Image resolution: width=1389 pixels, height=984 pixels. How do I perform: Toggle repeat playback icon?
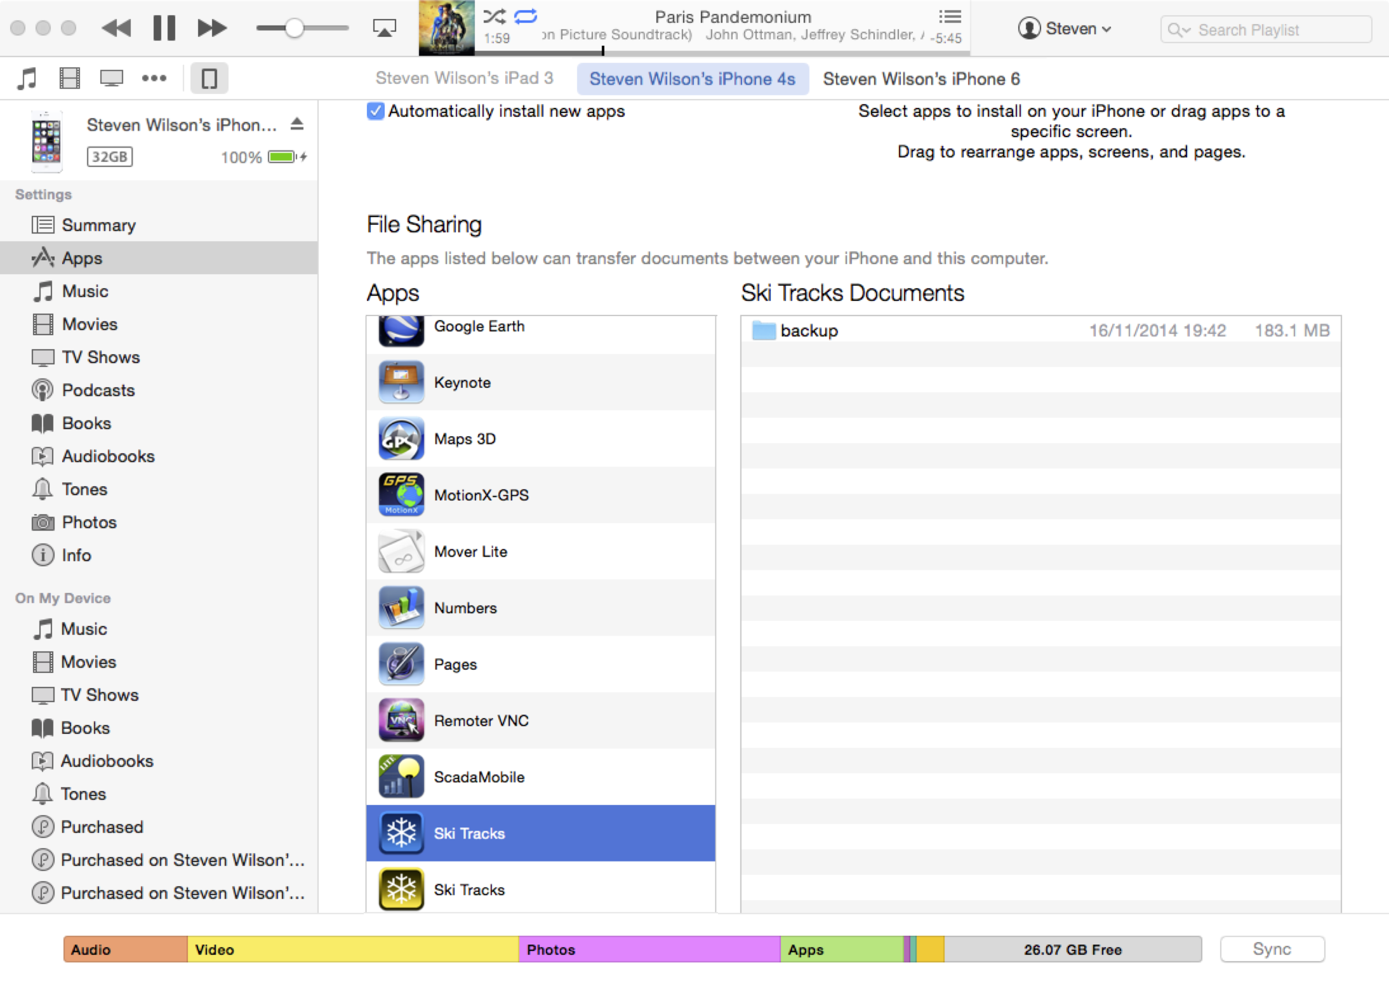point(526,16)
